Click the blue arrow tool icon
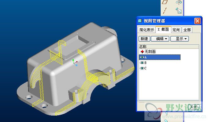The width and height of the screenshot is (209, 122). coord(179,10)
